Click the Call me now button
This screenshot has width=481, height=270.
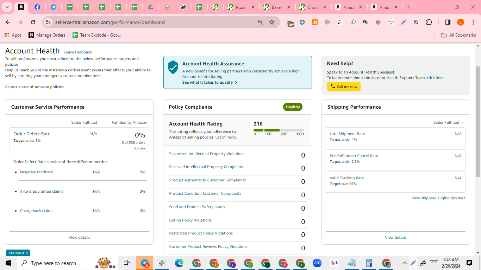click(x=344, y=86)
